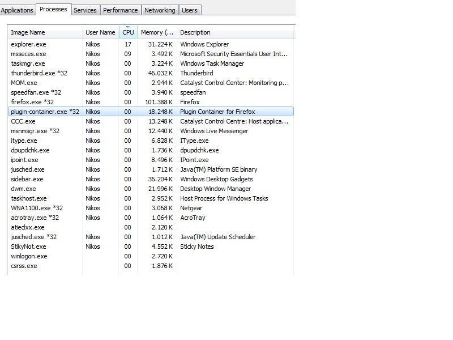
Task: Select the taskmgr.exe process
Action: [x=151, y=63]
